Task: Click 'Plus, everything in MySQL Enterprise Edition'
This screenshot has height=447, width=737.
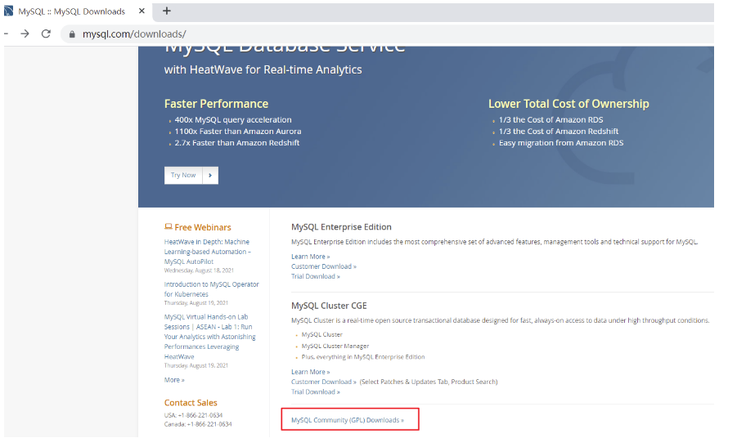Action: 363,357
